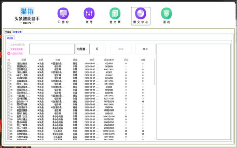Click inside the large empty preview panel
Image resolution: width=237 pixels, height=148 pixels.
194,92
